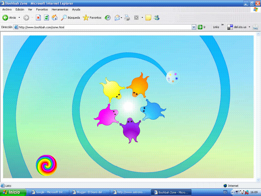Viewport: 261px width, 196px height.
Task: Open the History clock icon
Action: pos(108,18)
